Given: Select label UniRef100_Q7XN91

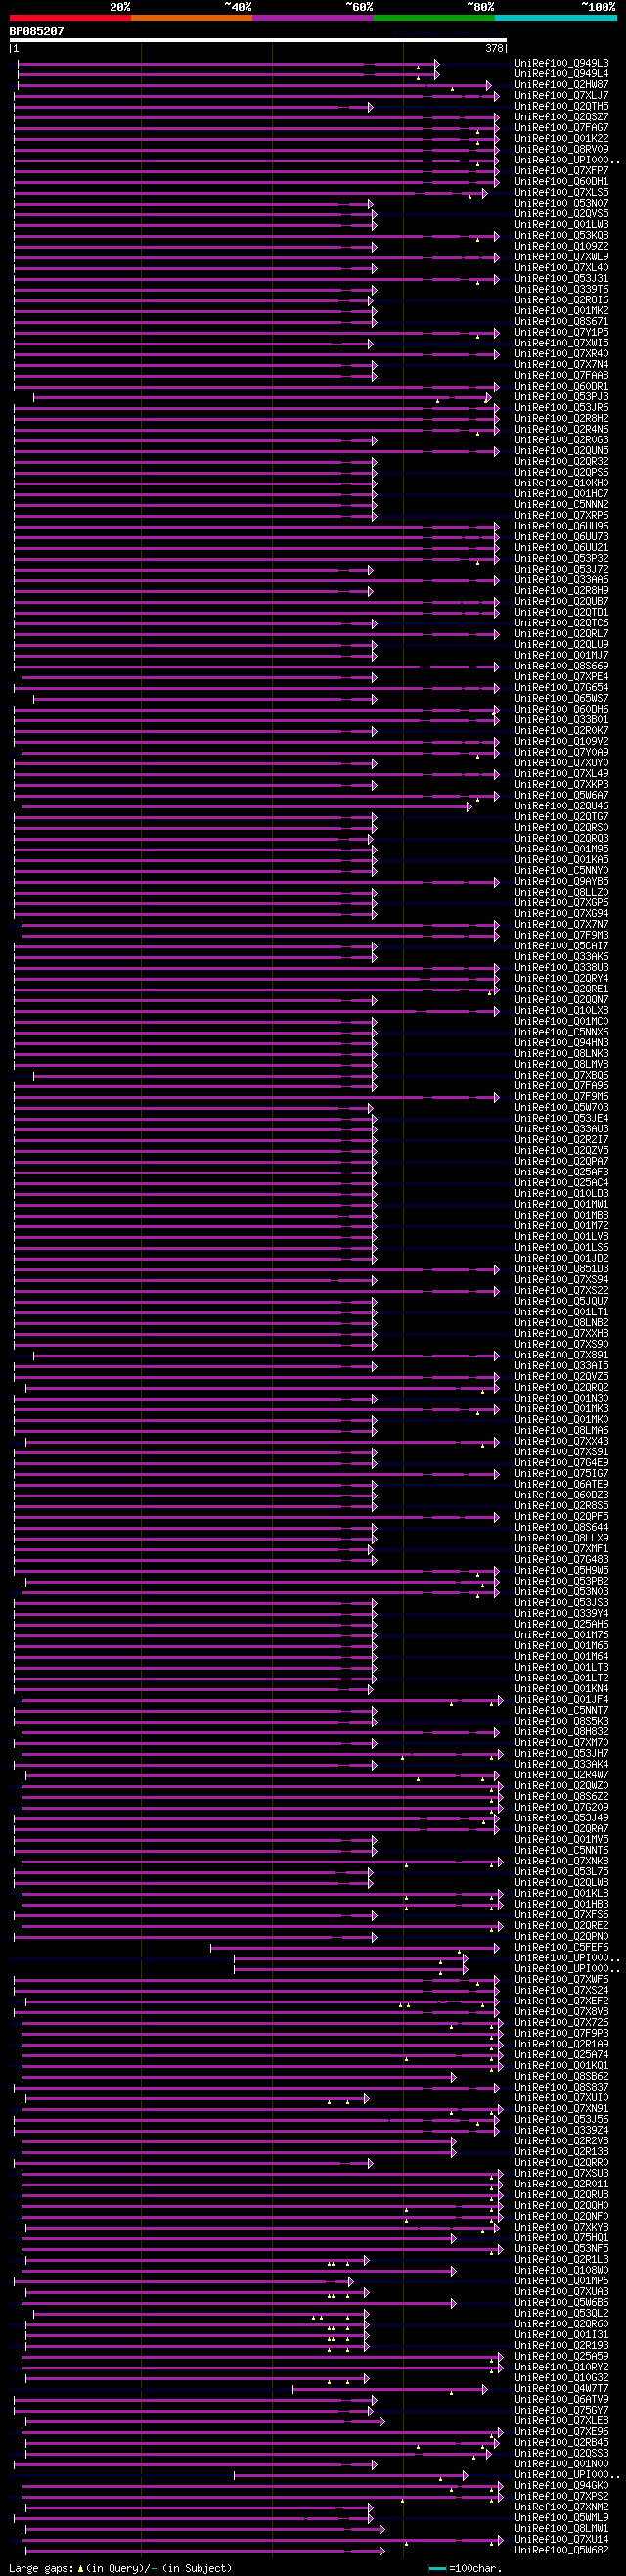Looking at the screenshot, I should (x=562, y=2108).
